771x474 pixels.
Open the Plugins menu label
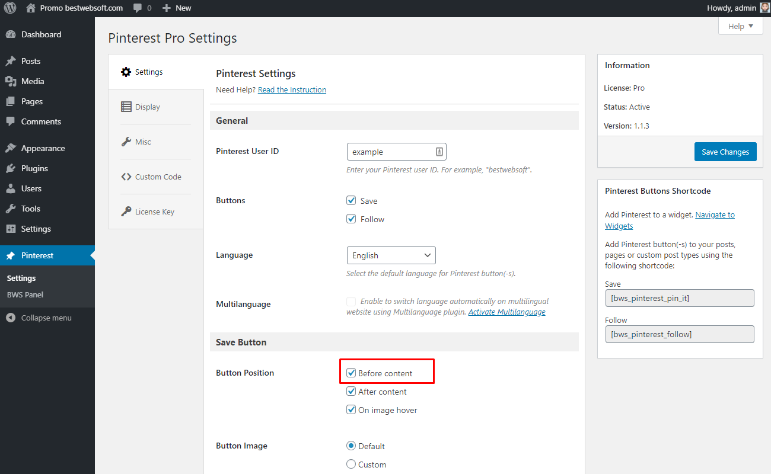pos(34,168)
